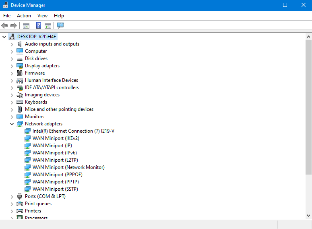The image size is (312, 229).
Task: Click the Keyboards category icon
Action: 20,102
